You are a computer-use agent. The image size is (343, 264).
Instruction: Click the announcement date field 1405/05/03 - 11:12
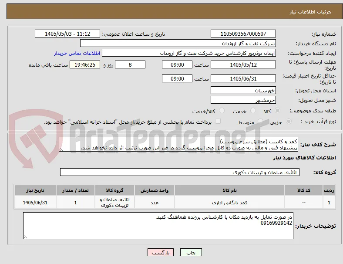[67, 34]
